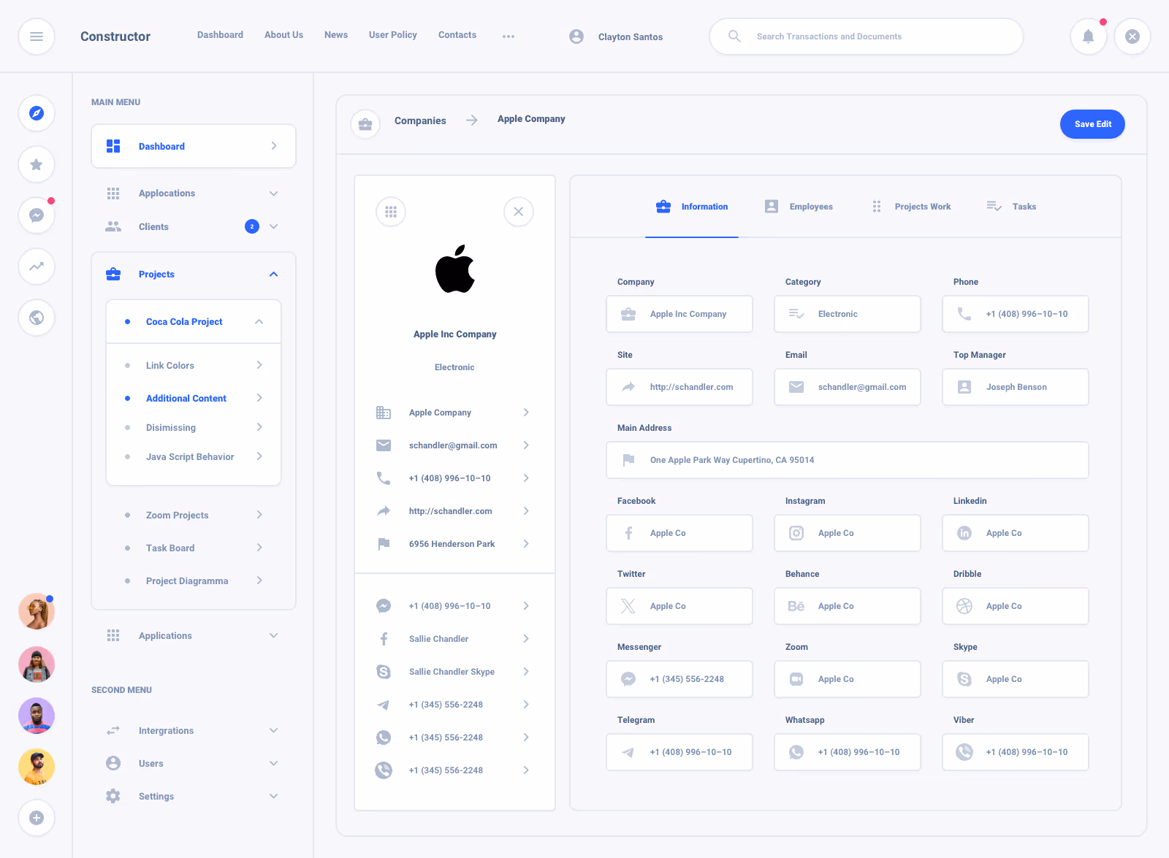The width and height of the screenshot is (1169, 858).
Task: Expand the Settings menu chevron
Action: coord(274,796)
